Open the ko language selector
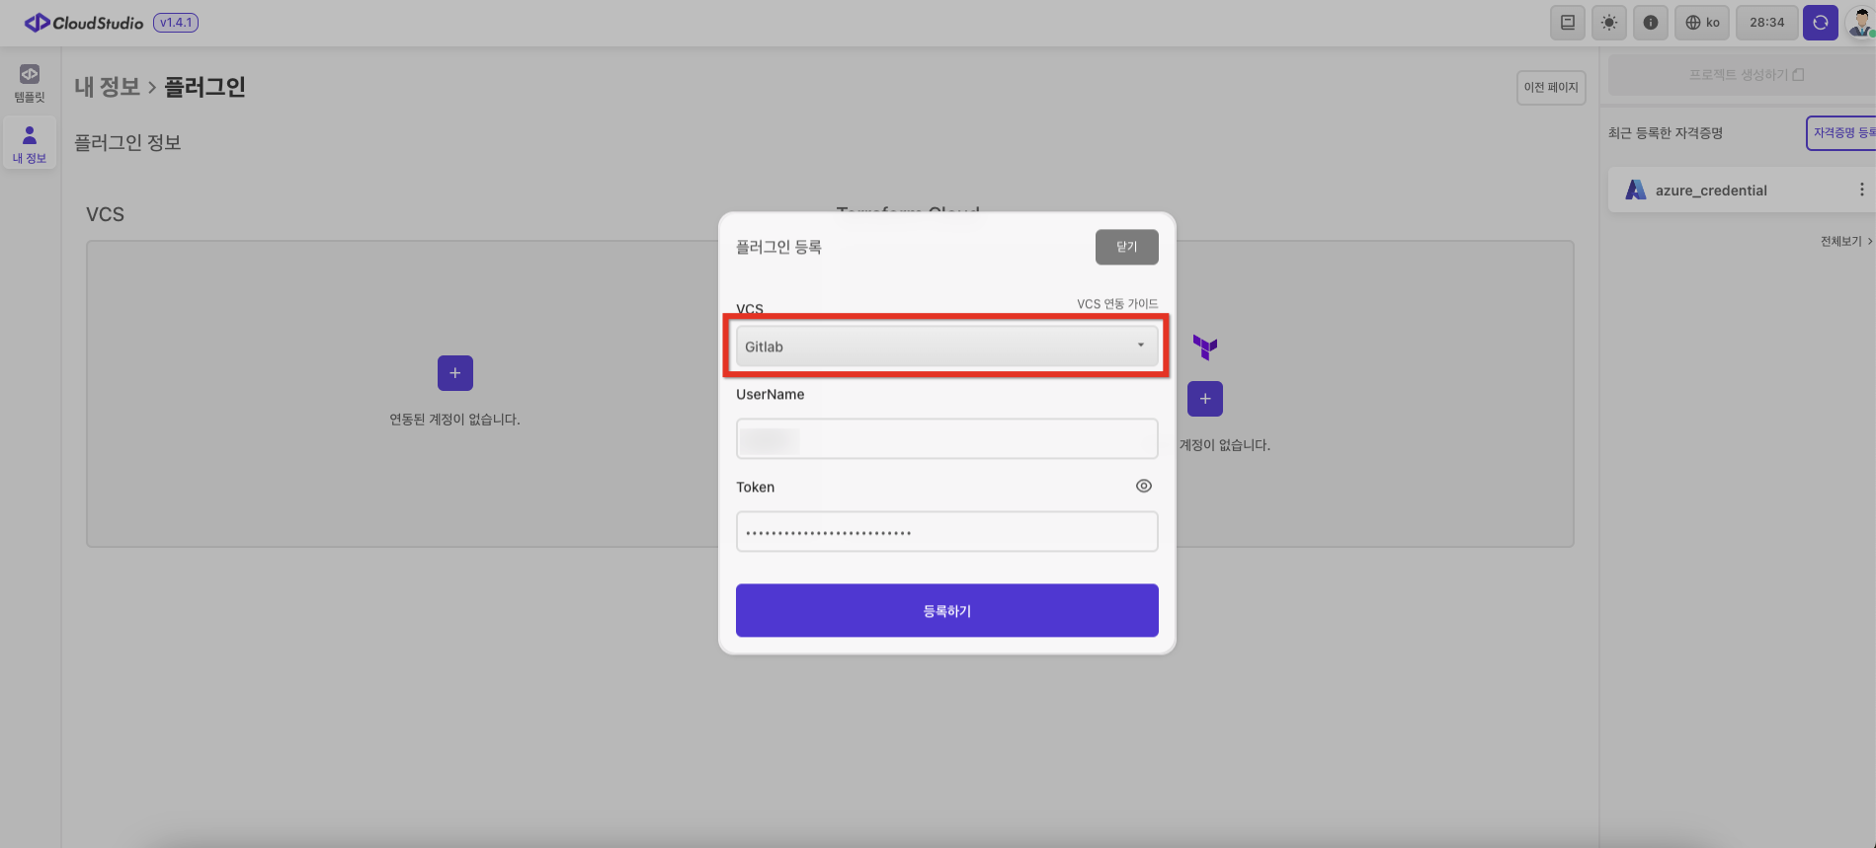The width and height of the screenshot is (1876, 848). coord(1702,23)
